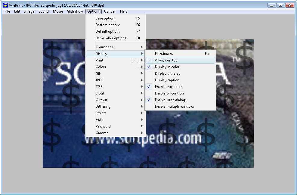Image resolution: width=297 pixels, height=195 pixels.
Task: Expand the Colors submenu
Action: 116,67
